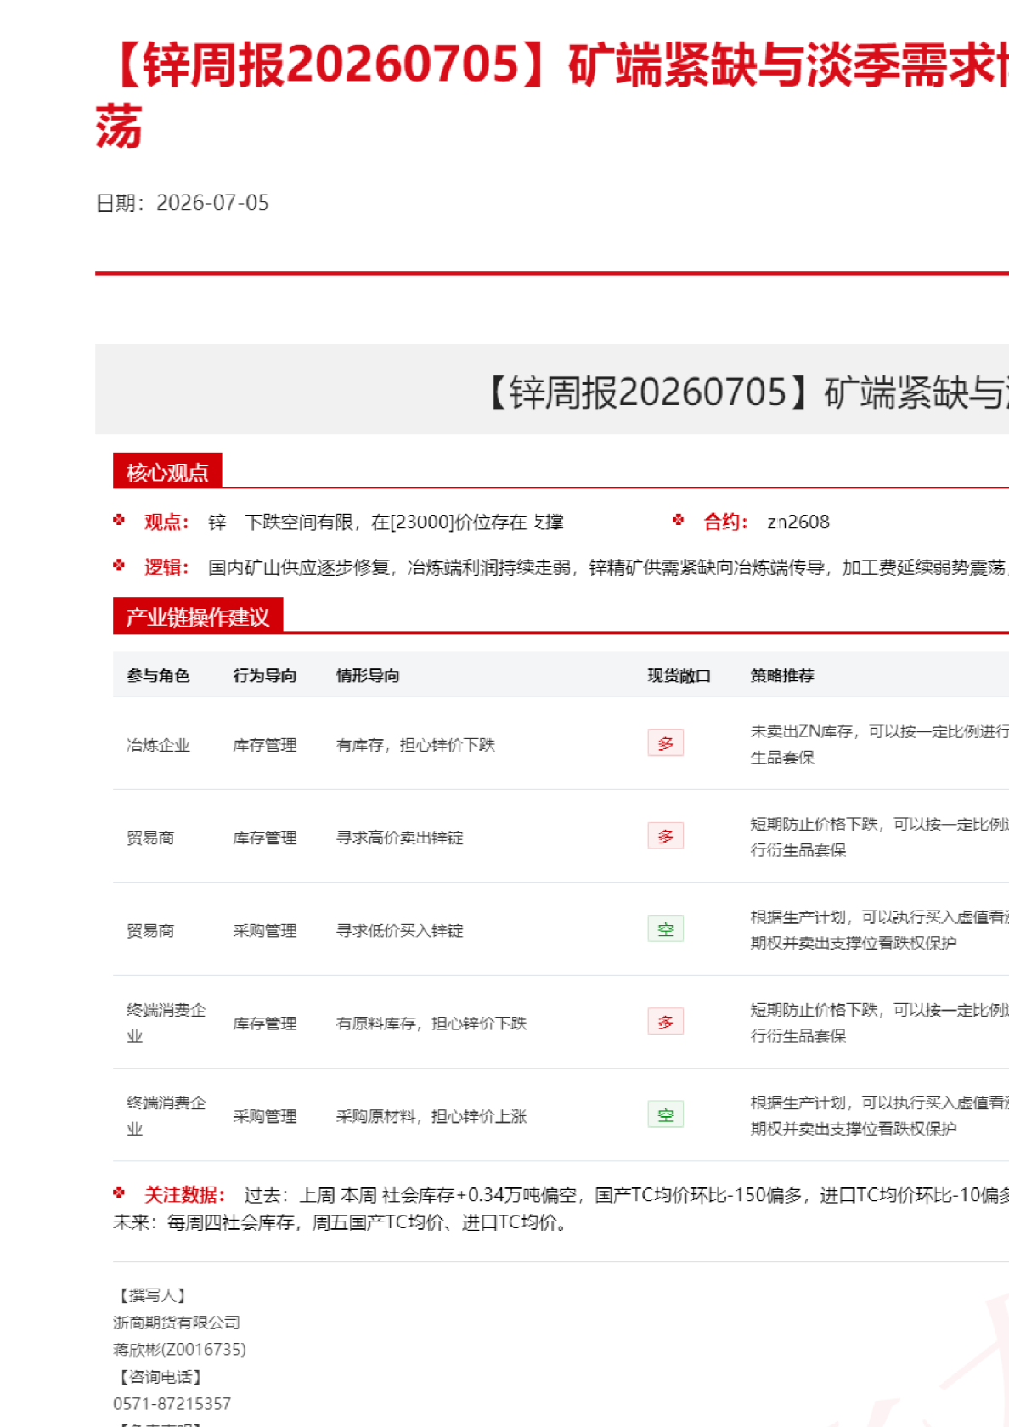The height and width of the screenshot is (1427, 1009).
Task: Click the 冶炼企业 role cell
Action: click(158, 745)
